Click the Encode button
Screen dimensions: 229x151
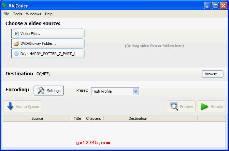click(x=212, y=107)
